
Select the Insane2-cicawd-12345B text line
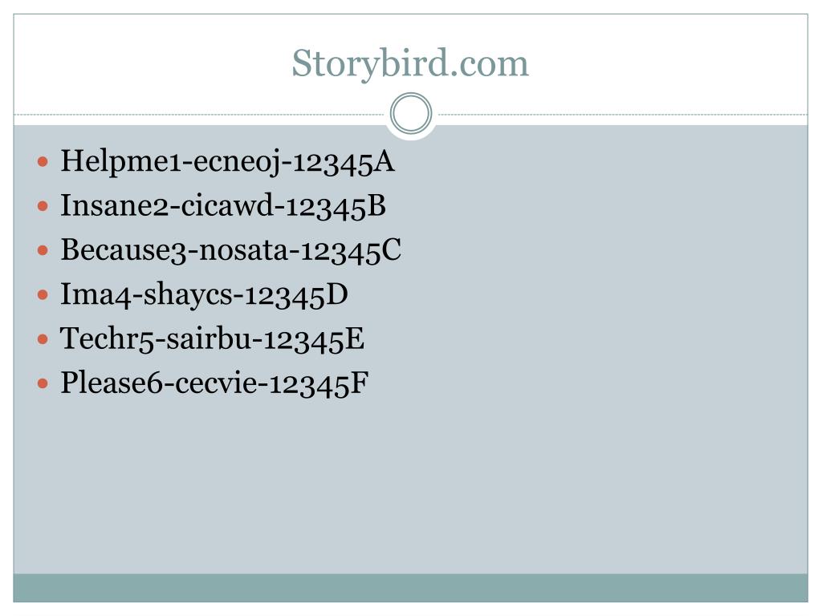223,205
